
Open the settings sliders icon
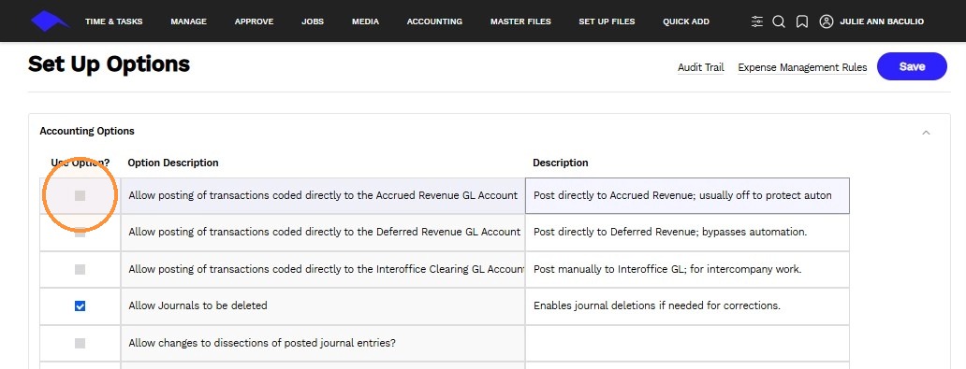coord(757,21)
